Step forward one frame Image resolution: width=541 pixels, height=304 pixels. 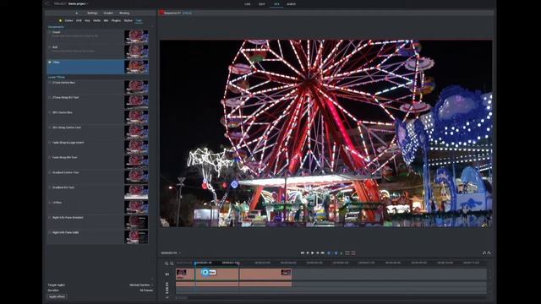click(318, 253)
